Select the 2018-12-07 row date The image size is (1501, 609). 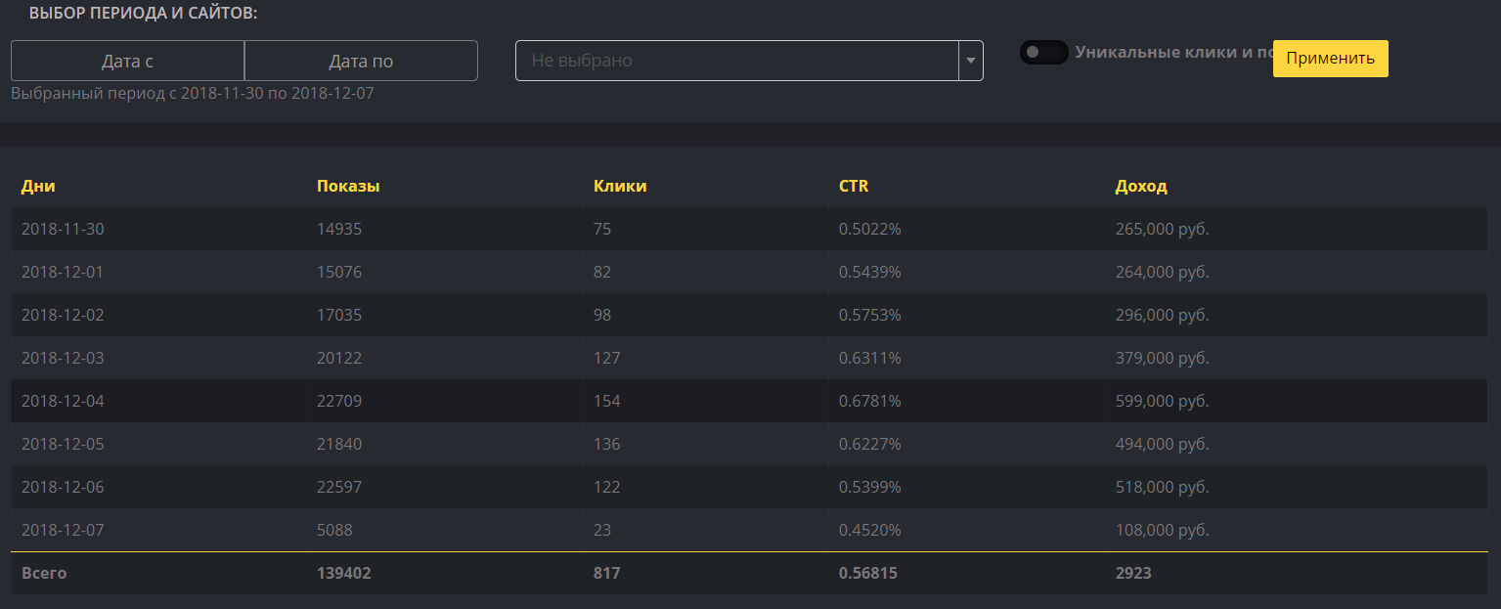pyautogui.click(x=63, y=530)
